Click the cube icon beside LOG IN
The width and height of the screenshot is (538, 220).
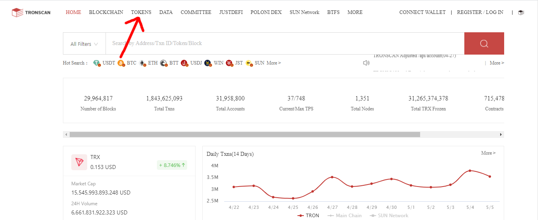pyautogui.click(x=521, y=12)
